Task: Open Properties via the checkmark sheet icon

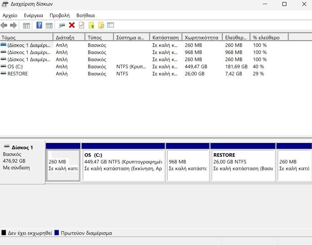Action: coord(82,25)
